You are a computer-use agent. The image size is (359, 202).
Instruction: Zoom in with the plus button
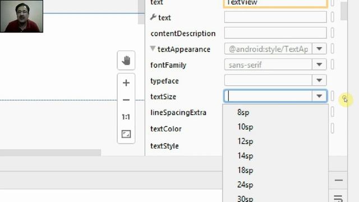coord(126,82)
